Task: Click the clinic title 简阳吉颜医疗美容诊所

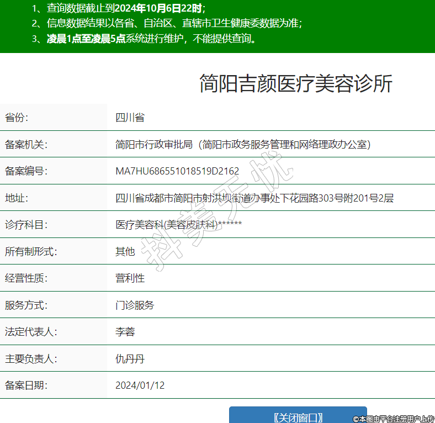Action: [x=296, y=84]
